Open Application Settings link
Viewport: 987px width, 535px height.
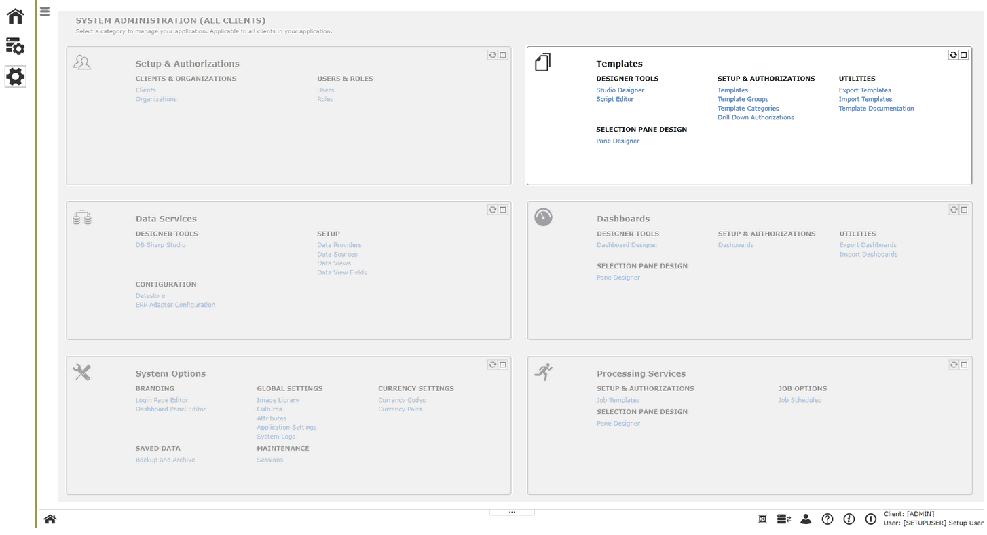[286, 428]
